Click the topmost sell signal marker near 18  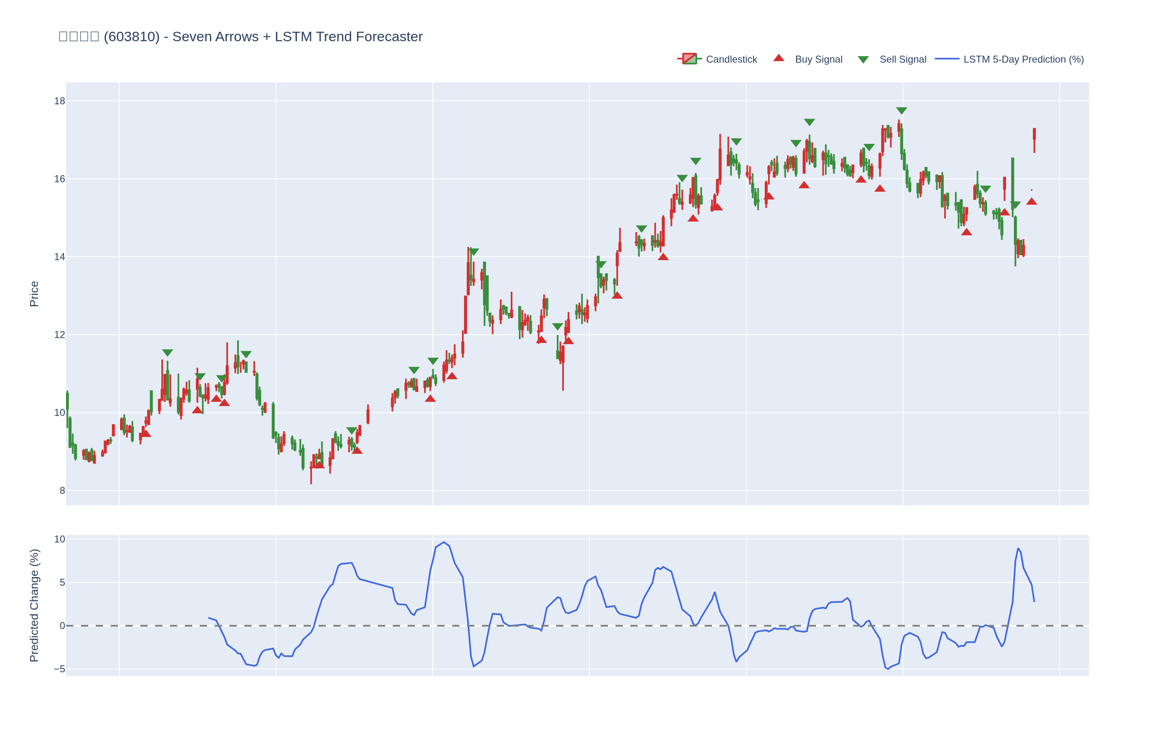tap(901, 111)
